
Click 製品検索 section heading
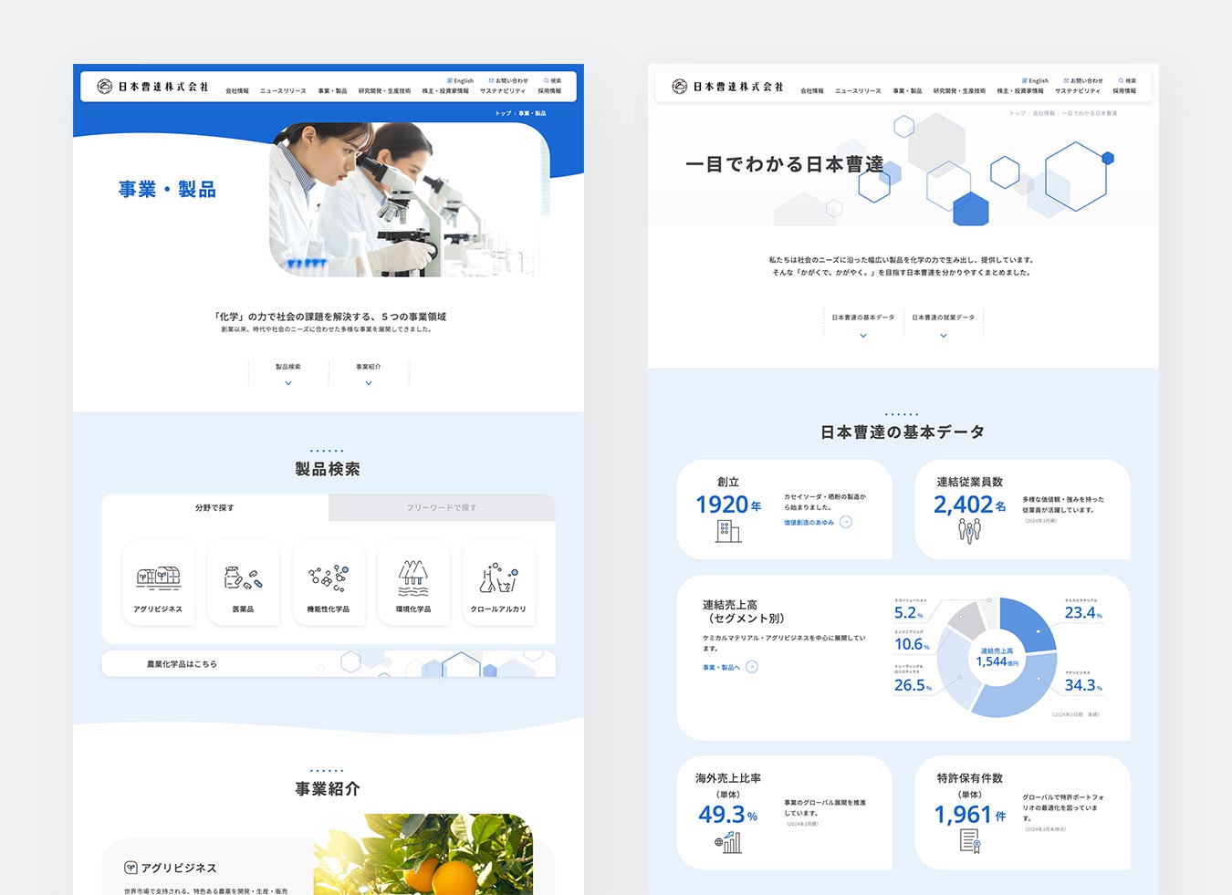click(x=328, y=469)
